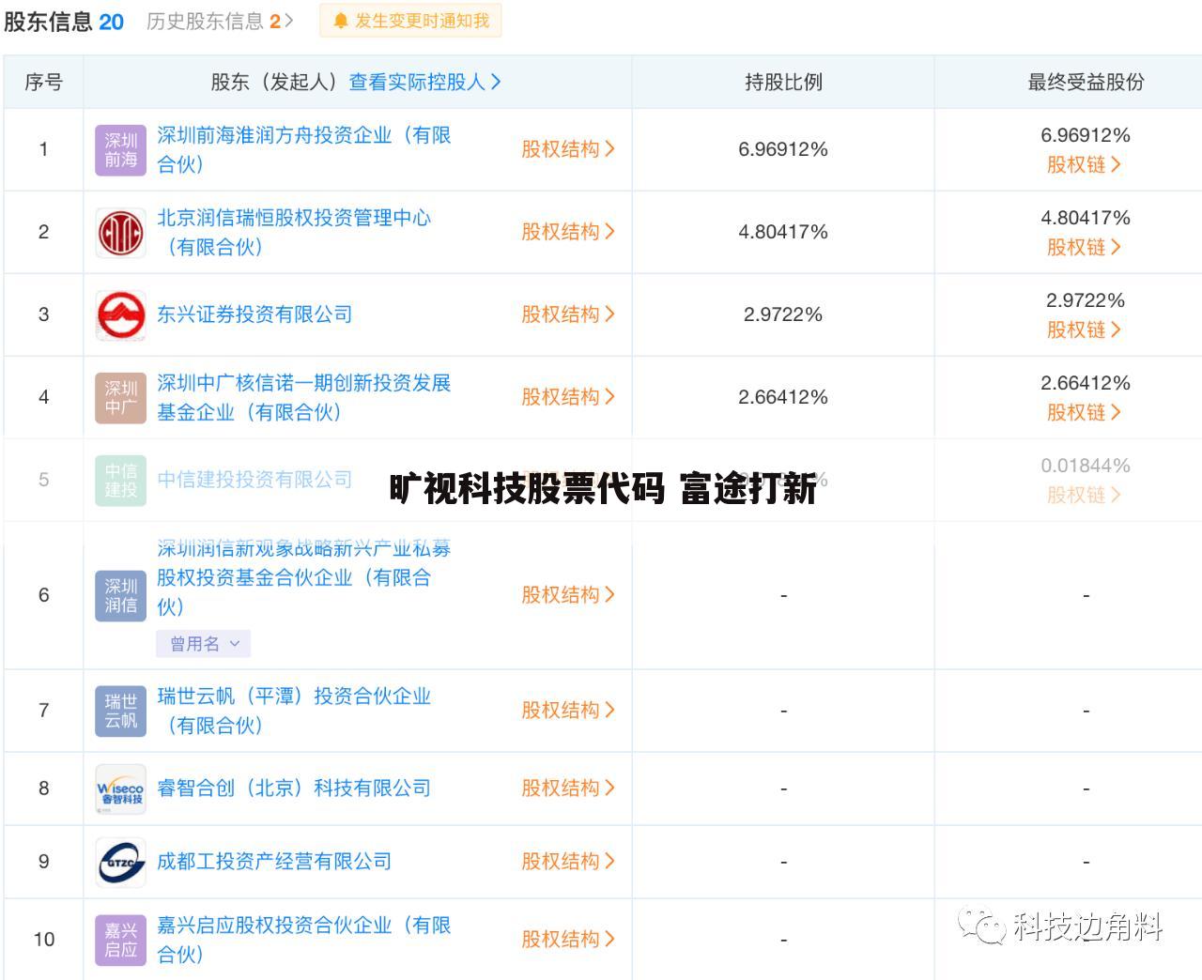Click 6.96912% in 持股比例 column
Viewport: 1202px width, 980px height.
[783, 149]
